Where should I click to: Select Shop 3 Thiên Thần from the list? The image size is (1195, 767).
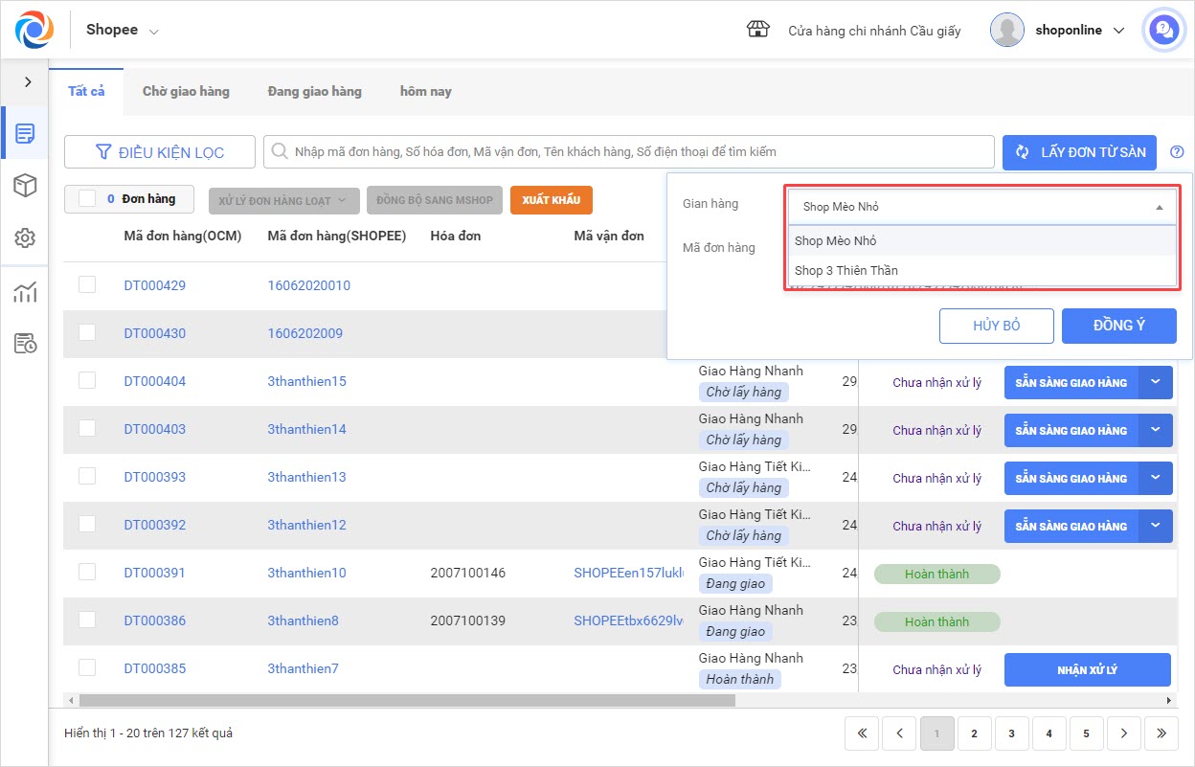[846, 270]
